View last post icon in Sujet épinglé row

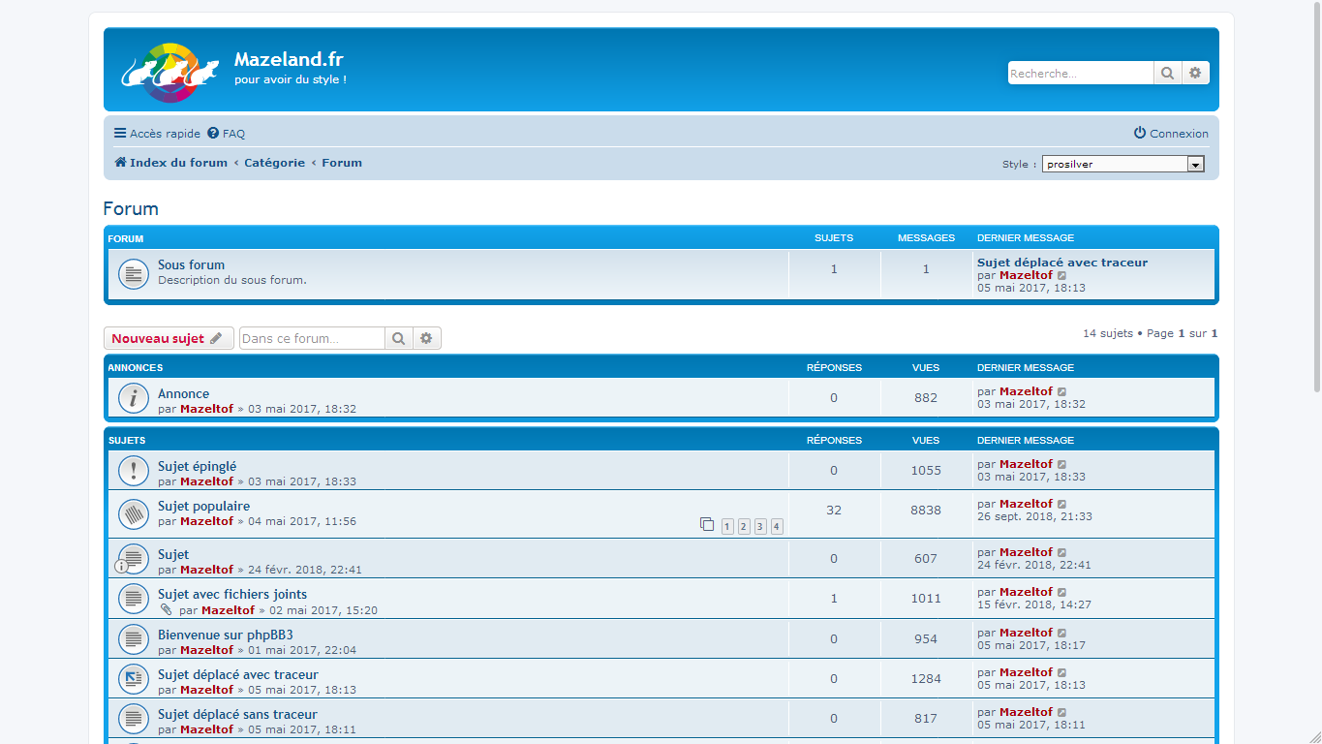(x=1061, y=465)
